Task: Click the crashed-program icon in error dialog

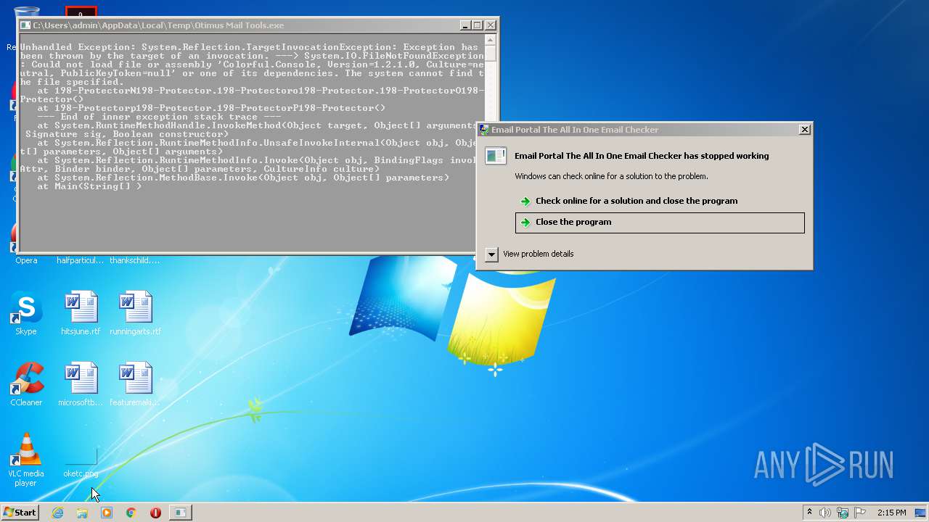Action: point(496,156)
